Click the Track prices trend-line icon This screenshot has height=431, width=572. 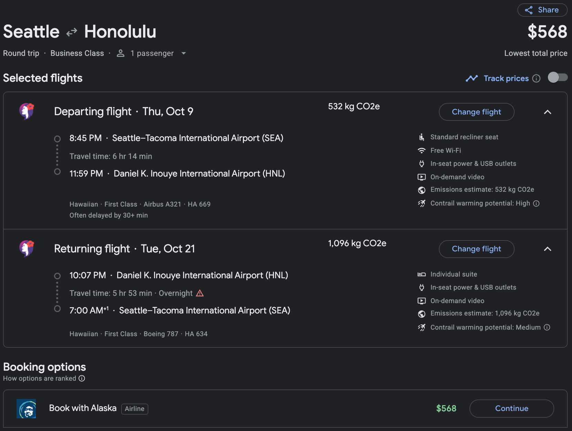point(472,79)
